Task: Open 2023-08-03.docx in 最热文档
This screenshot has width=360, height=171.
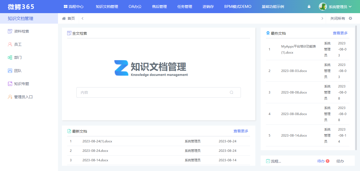Action: point(294,71)
